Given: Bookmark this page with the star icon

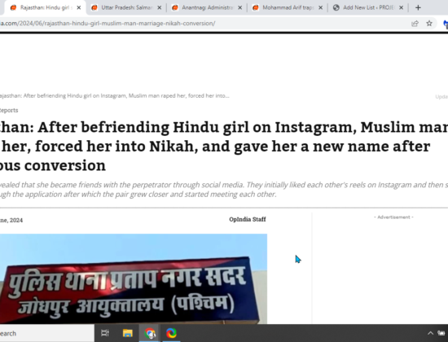Looking at the screenshot, I should click(x=429, y=24).
